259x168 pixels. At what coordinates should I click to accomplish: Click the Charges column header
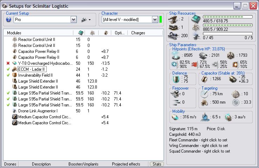click(x=138, y=33)
